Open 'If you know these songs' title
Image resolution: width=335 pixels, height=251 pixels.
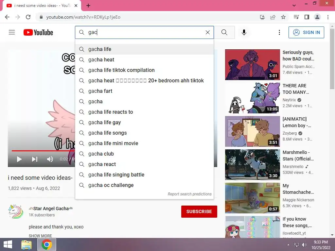[x=297, y=222]
